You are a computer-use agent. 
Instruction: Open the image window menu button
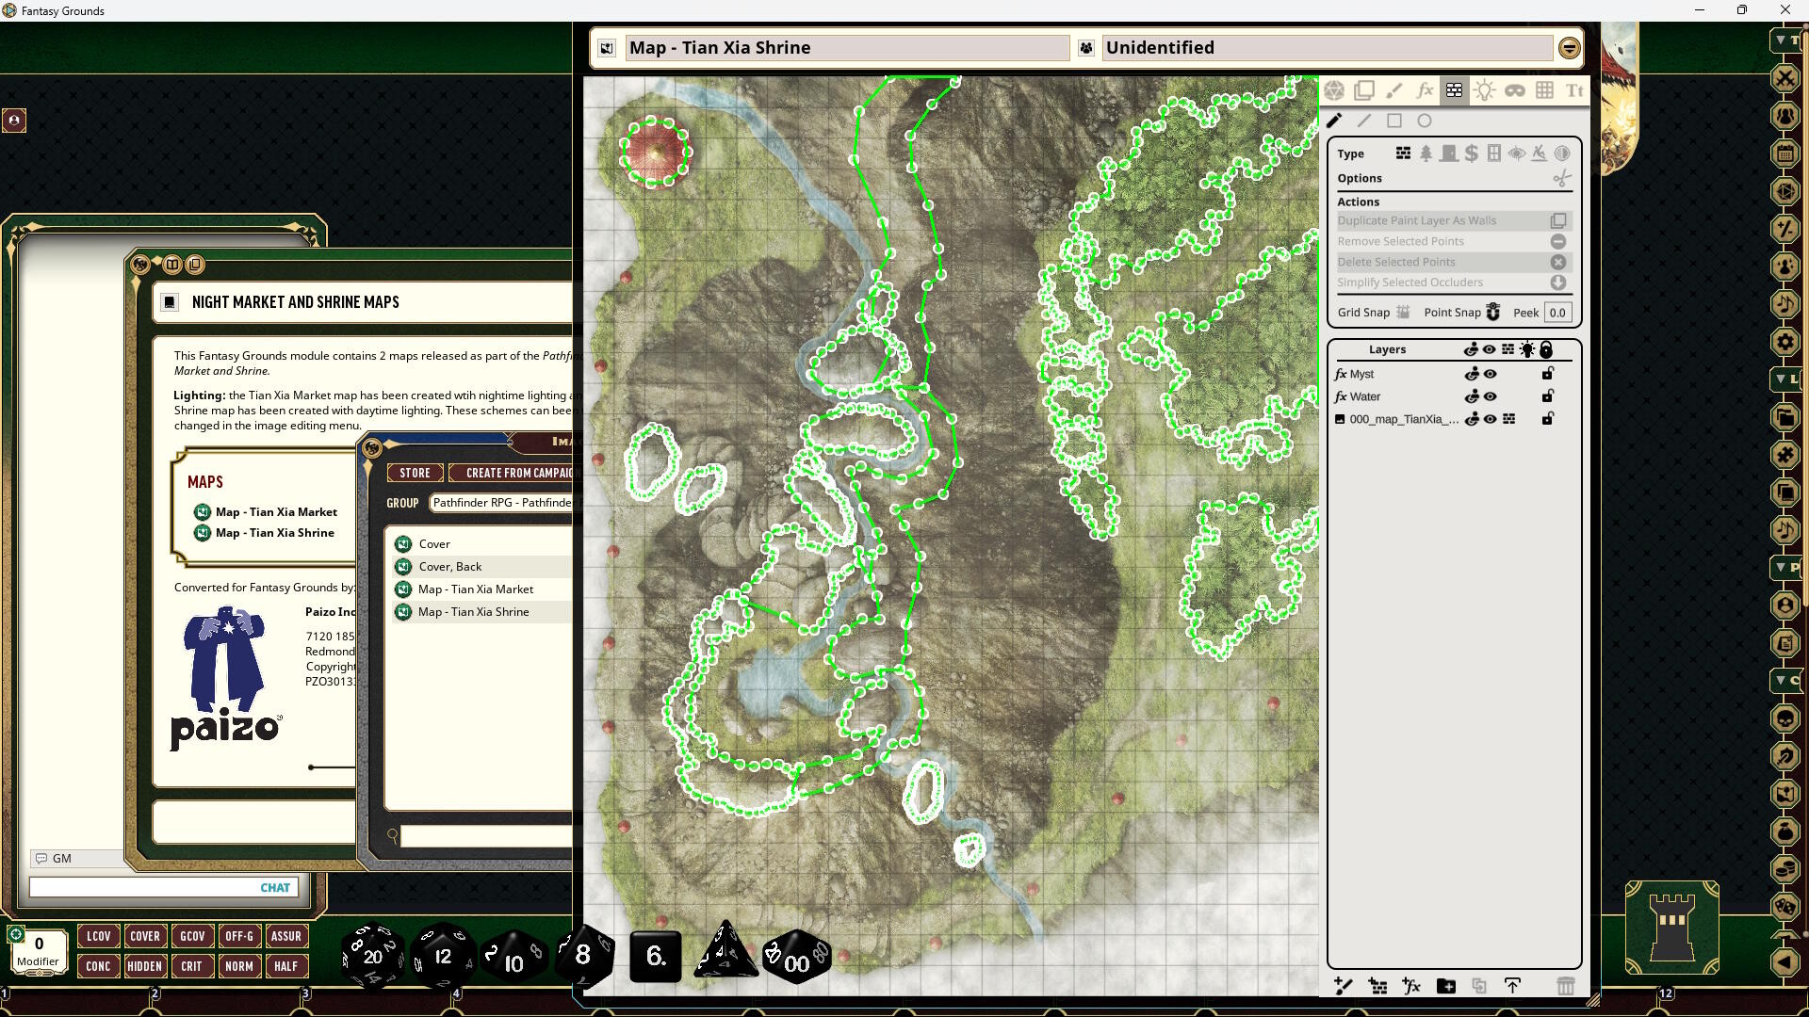(1569, 48)
